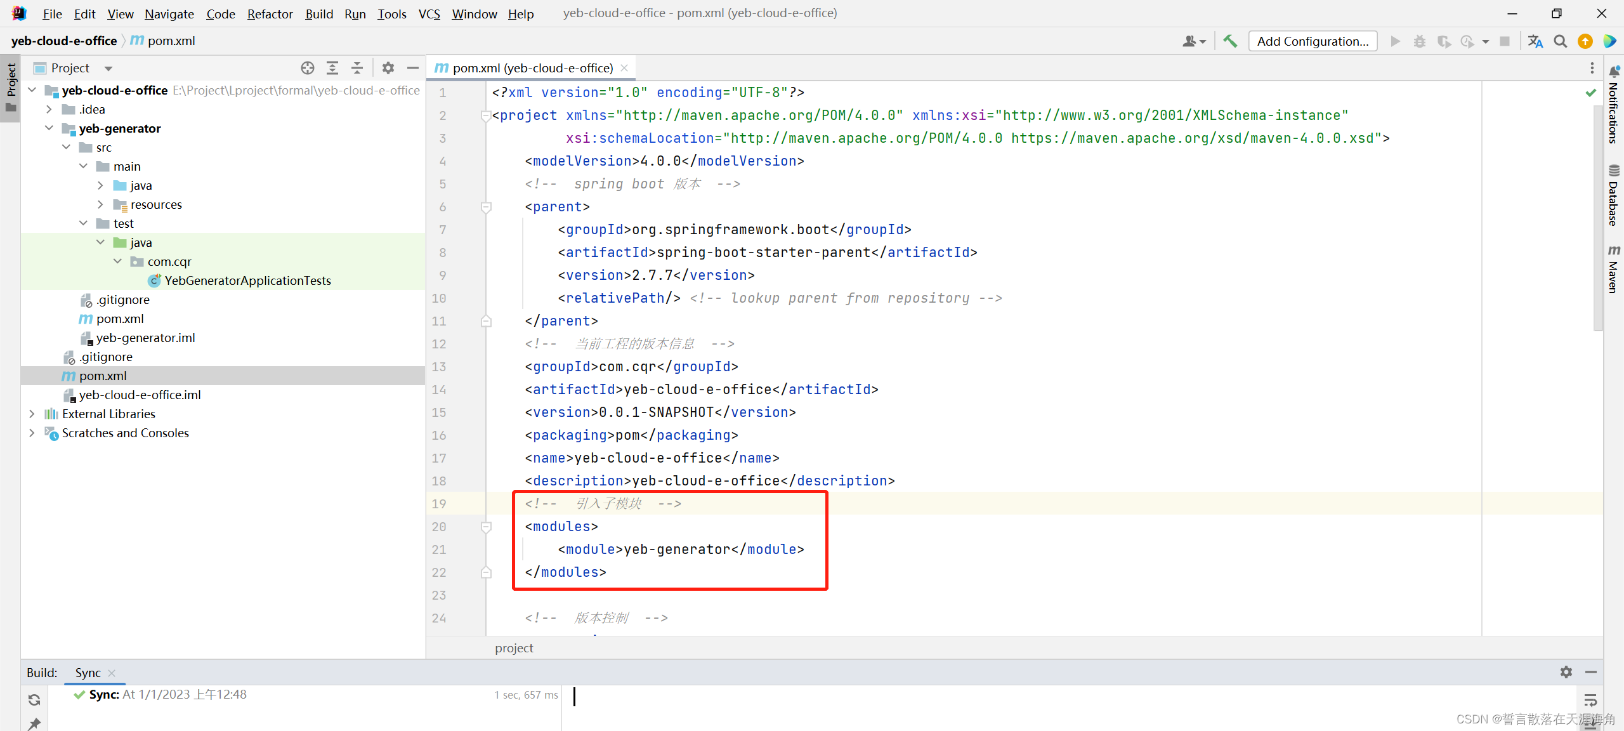The width and height of the screenshot is (1624, 731).
Task: Collapse the src folder
Action: tap(66, 147)
